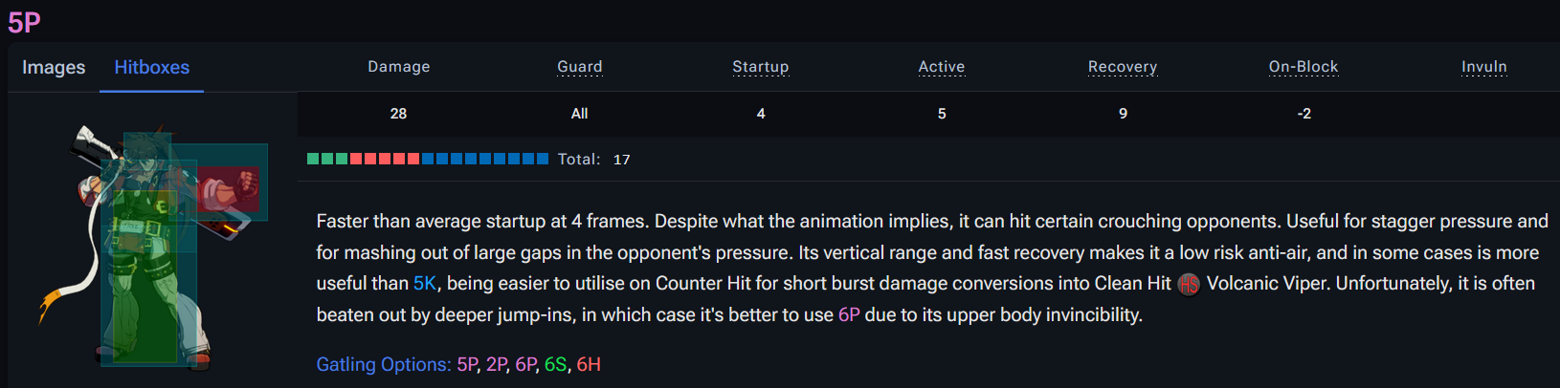Image resolution: width=1560 pixels, height=388 pixels.
Task: Click the HS button icon before Volcanic Viper
Action: tap(1188, 285)
